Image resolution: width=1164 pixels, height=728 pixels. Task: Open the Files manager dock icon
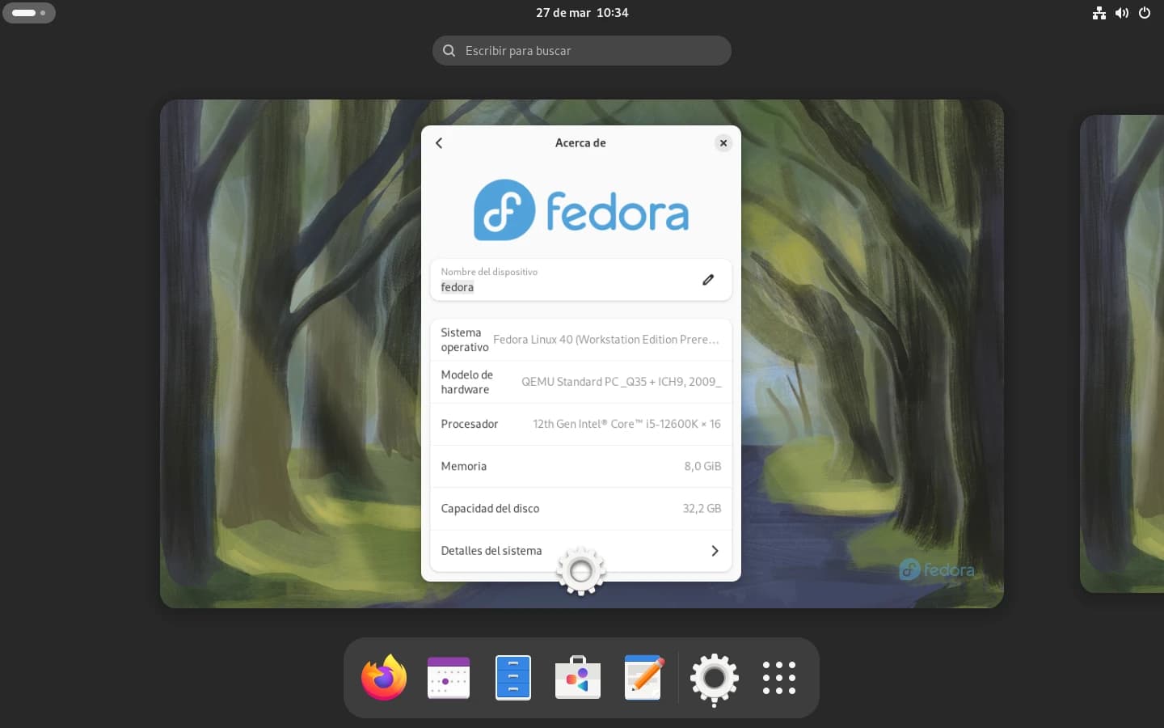(x=513, y=678)
